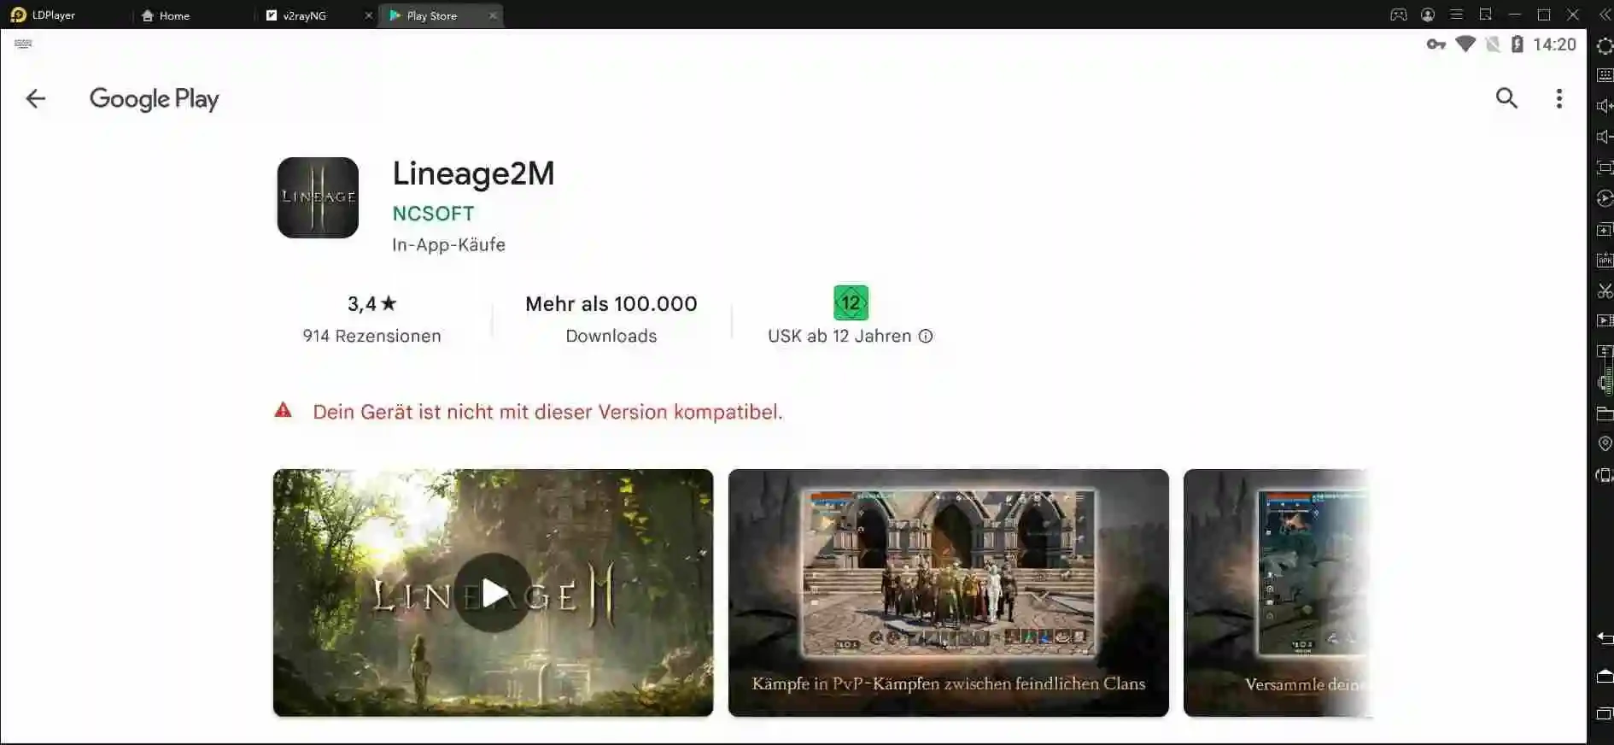Click the 3,4 star rating
Image resolution: width=1614 pixels, height=745 pixels.
coord(371,303)
